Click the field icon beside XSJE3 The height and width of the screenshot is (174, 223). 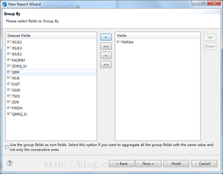(x=9, y=48)
